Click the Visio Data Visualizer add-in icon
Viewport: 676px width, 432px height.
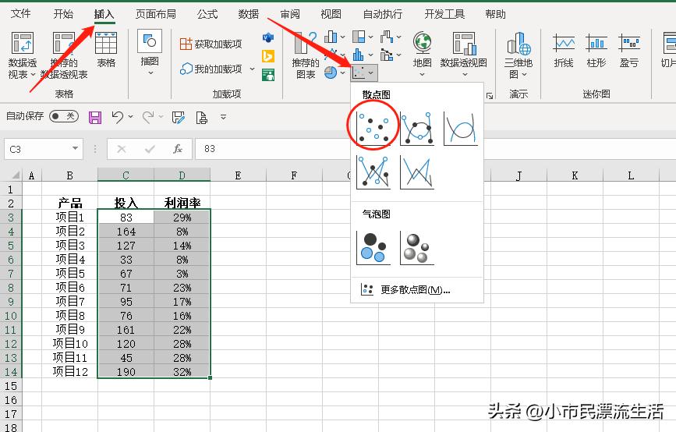tap(268, 37)
